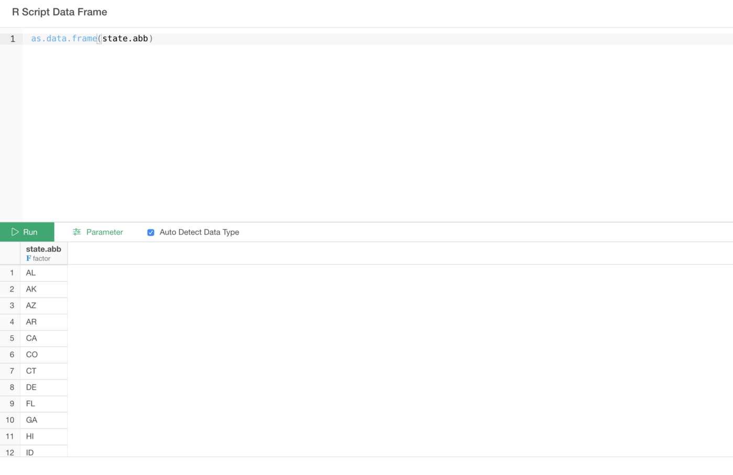The image size is (733, 475).
Task: Open the Parameter settings
Action: pos(98,232)
